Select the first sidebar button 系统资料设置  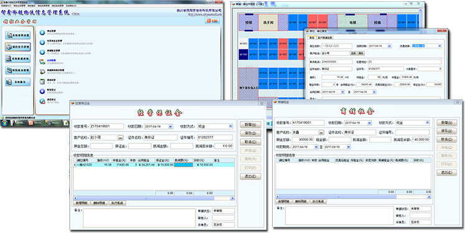[18, 36]
